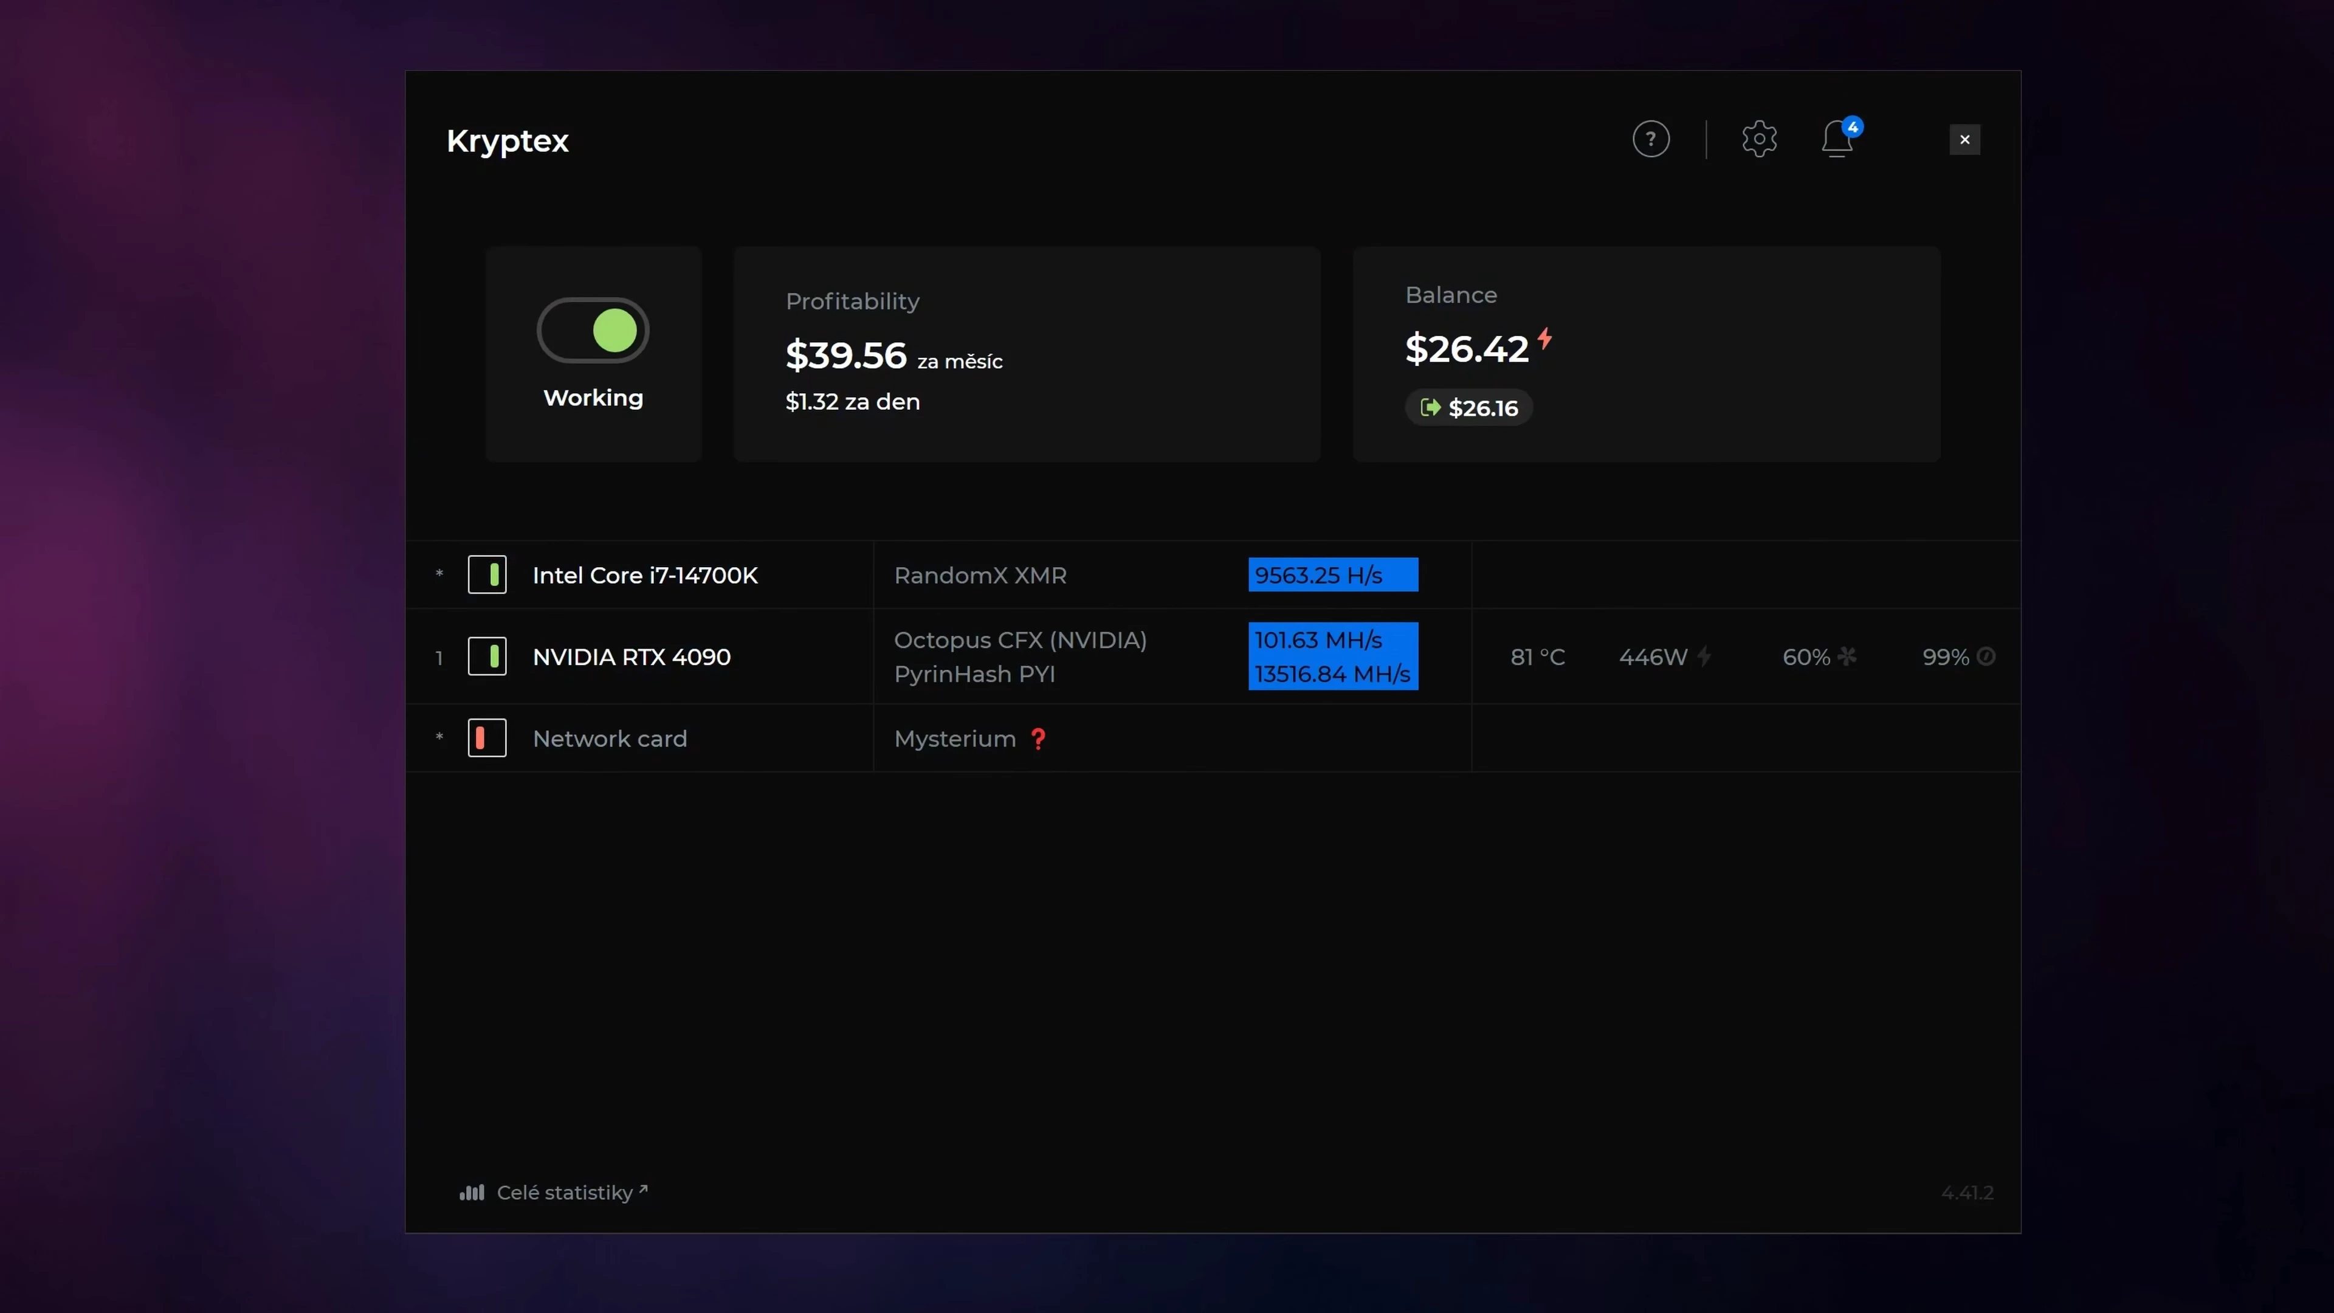Screen dimensions: 2334x1313
Task: Click the Mysterium label
Action: [955, 739]
